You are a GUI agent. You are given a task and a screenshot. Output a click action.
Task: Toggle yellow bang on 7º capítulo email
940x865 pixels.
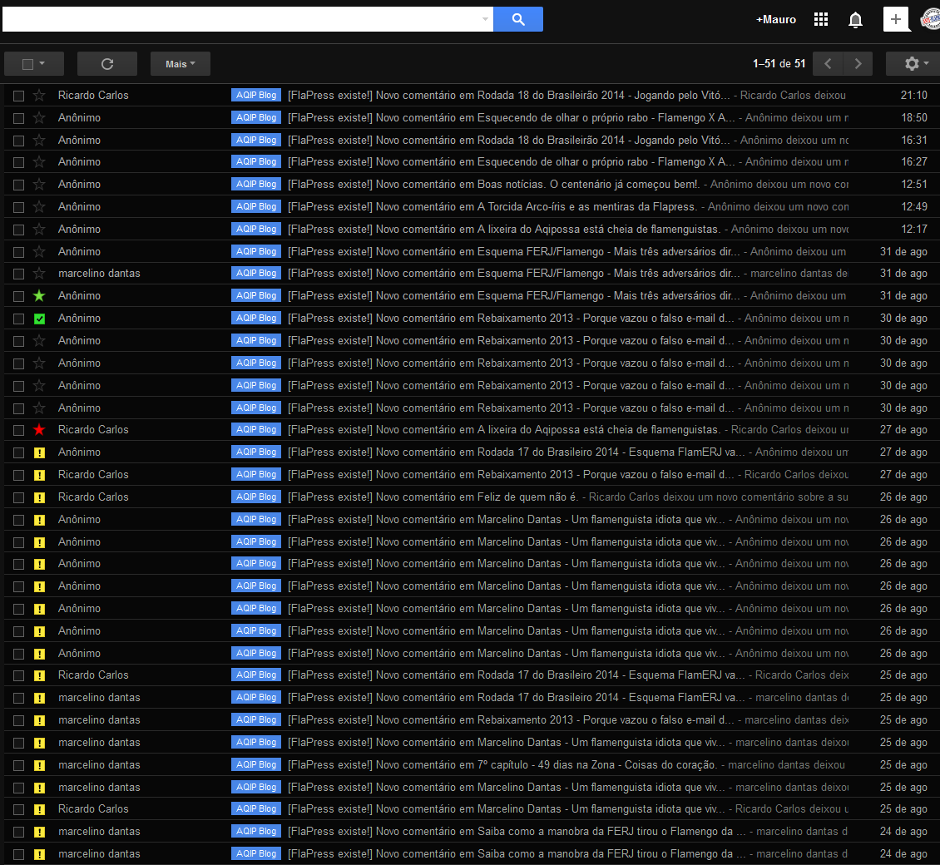[x=39, y=765]
